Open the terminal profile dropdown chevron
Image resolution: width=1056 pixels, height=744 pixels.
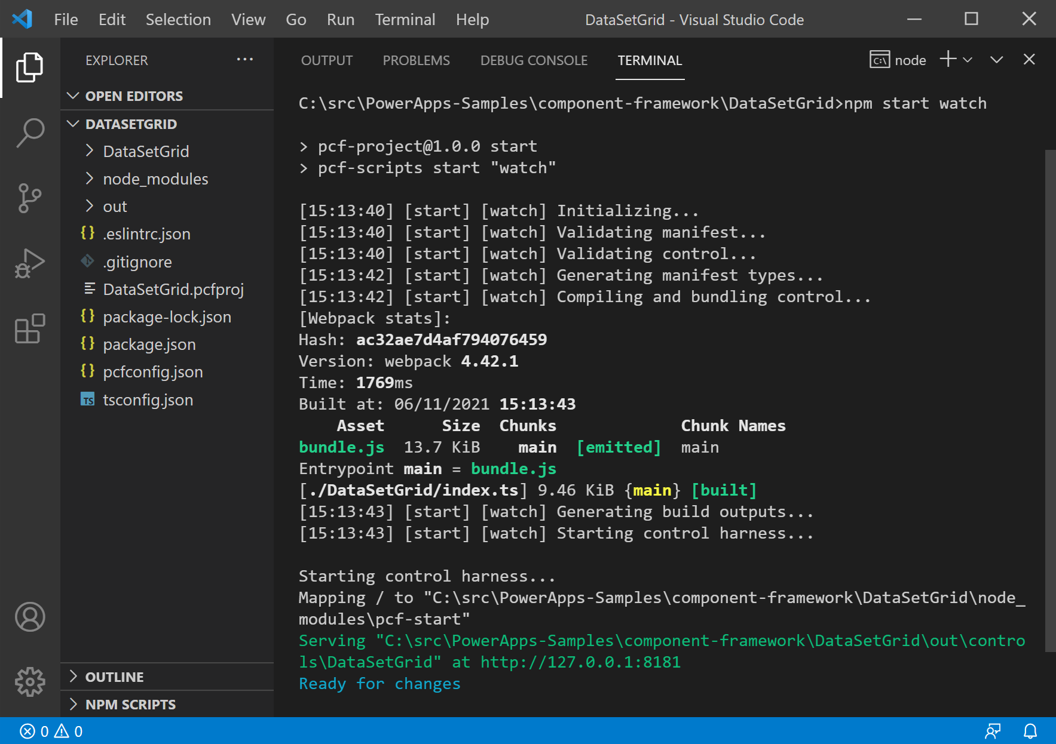tap(967, 60)
